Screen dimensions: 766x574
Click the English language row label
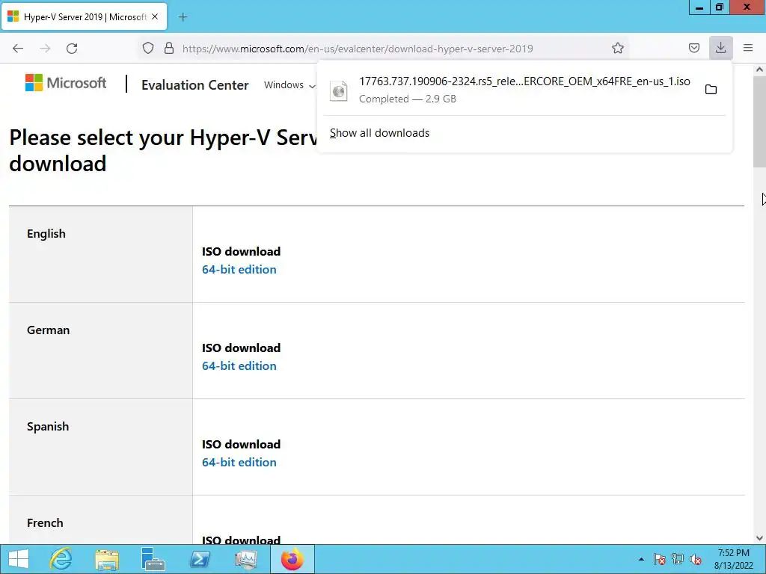tap(46, 234)
